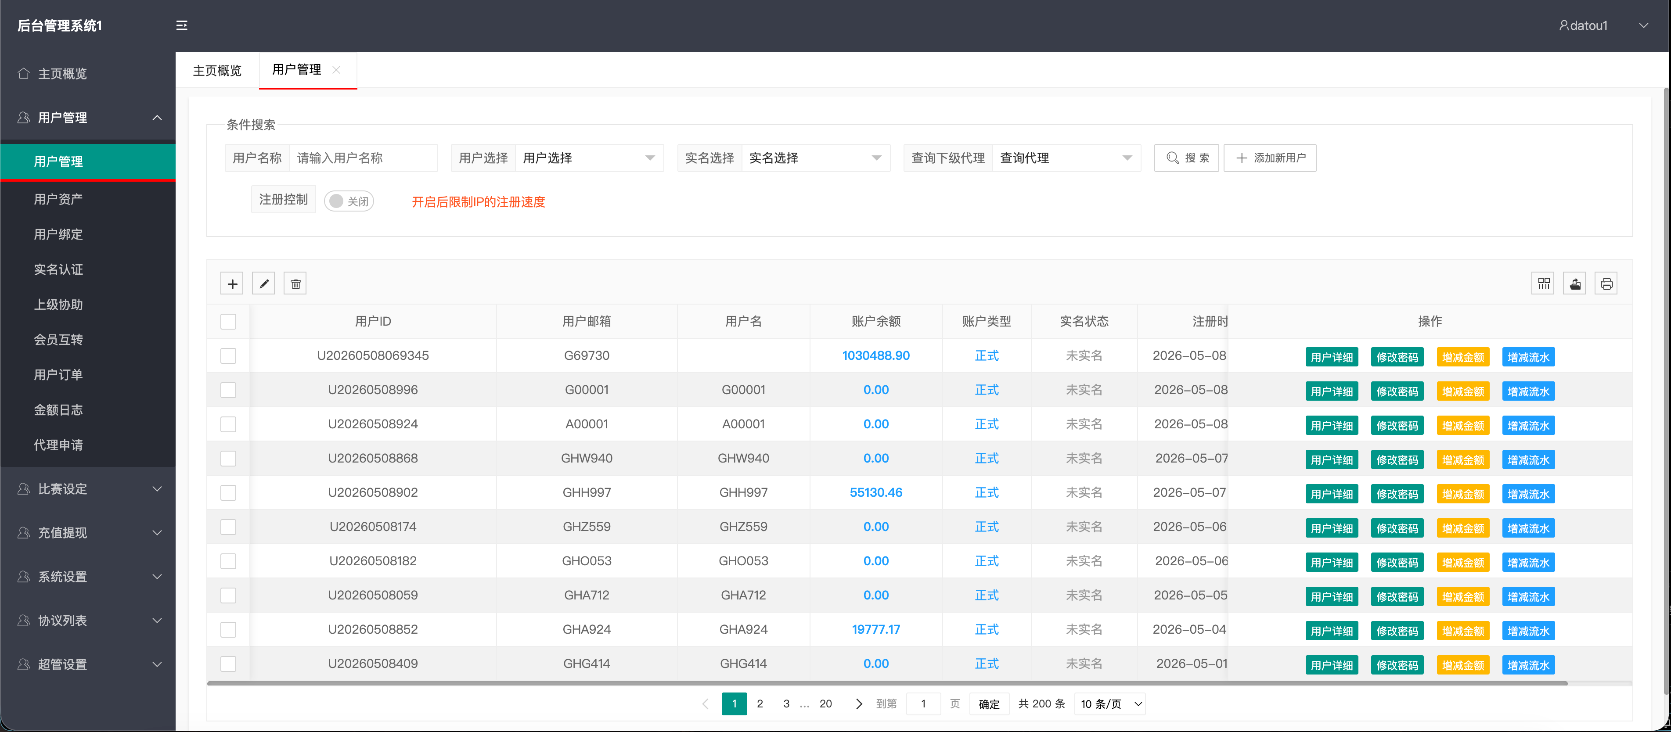Expand the 系统设置 sidebar section
The height and width of the screenshot is (732, 1671).
pyautogui.click(x=157, y=576)
